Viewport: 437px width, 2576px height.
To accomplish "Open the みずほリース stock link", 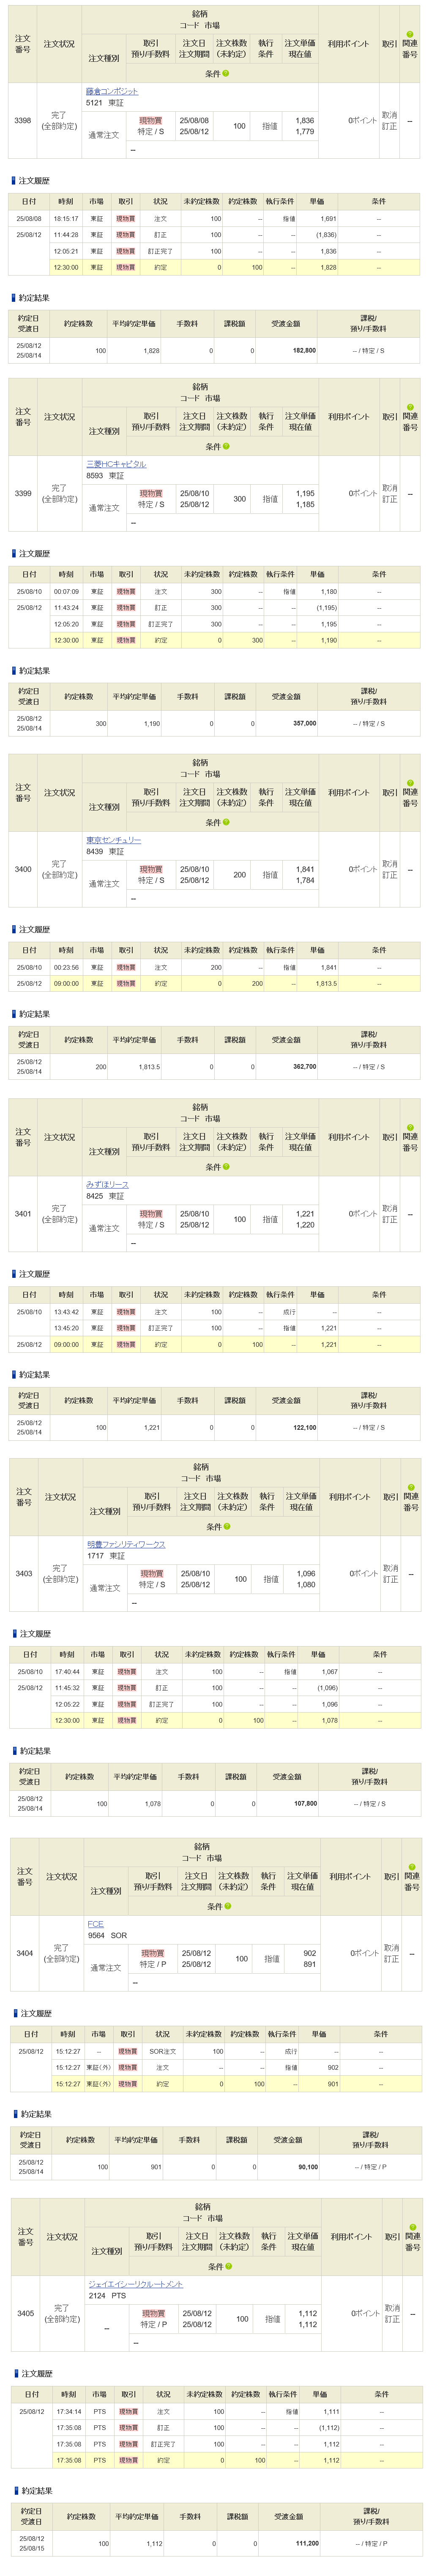I will click(107, 1184).
